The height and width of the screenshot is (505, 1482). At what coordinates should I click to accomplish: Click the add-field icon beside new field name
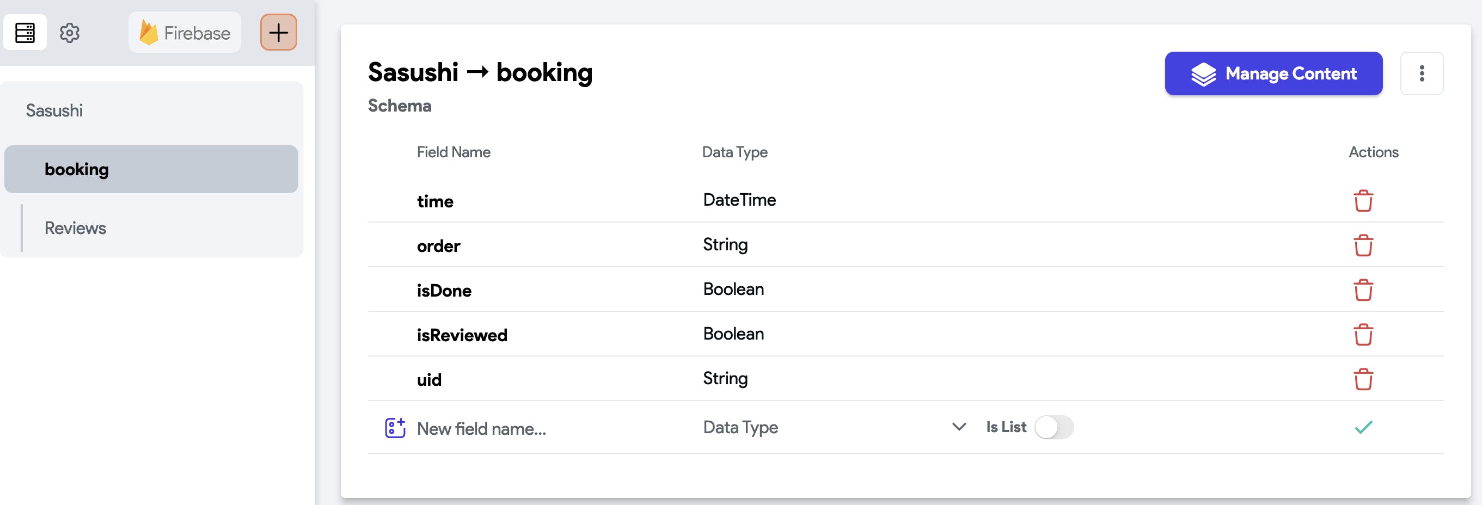[395, 428]
